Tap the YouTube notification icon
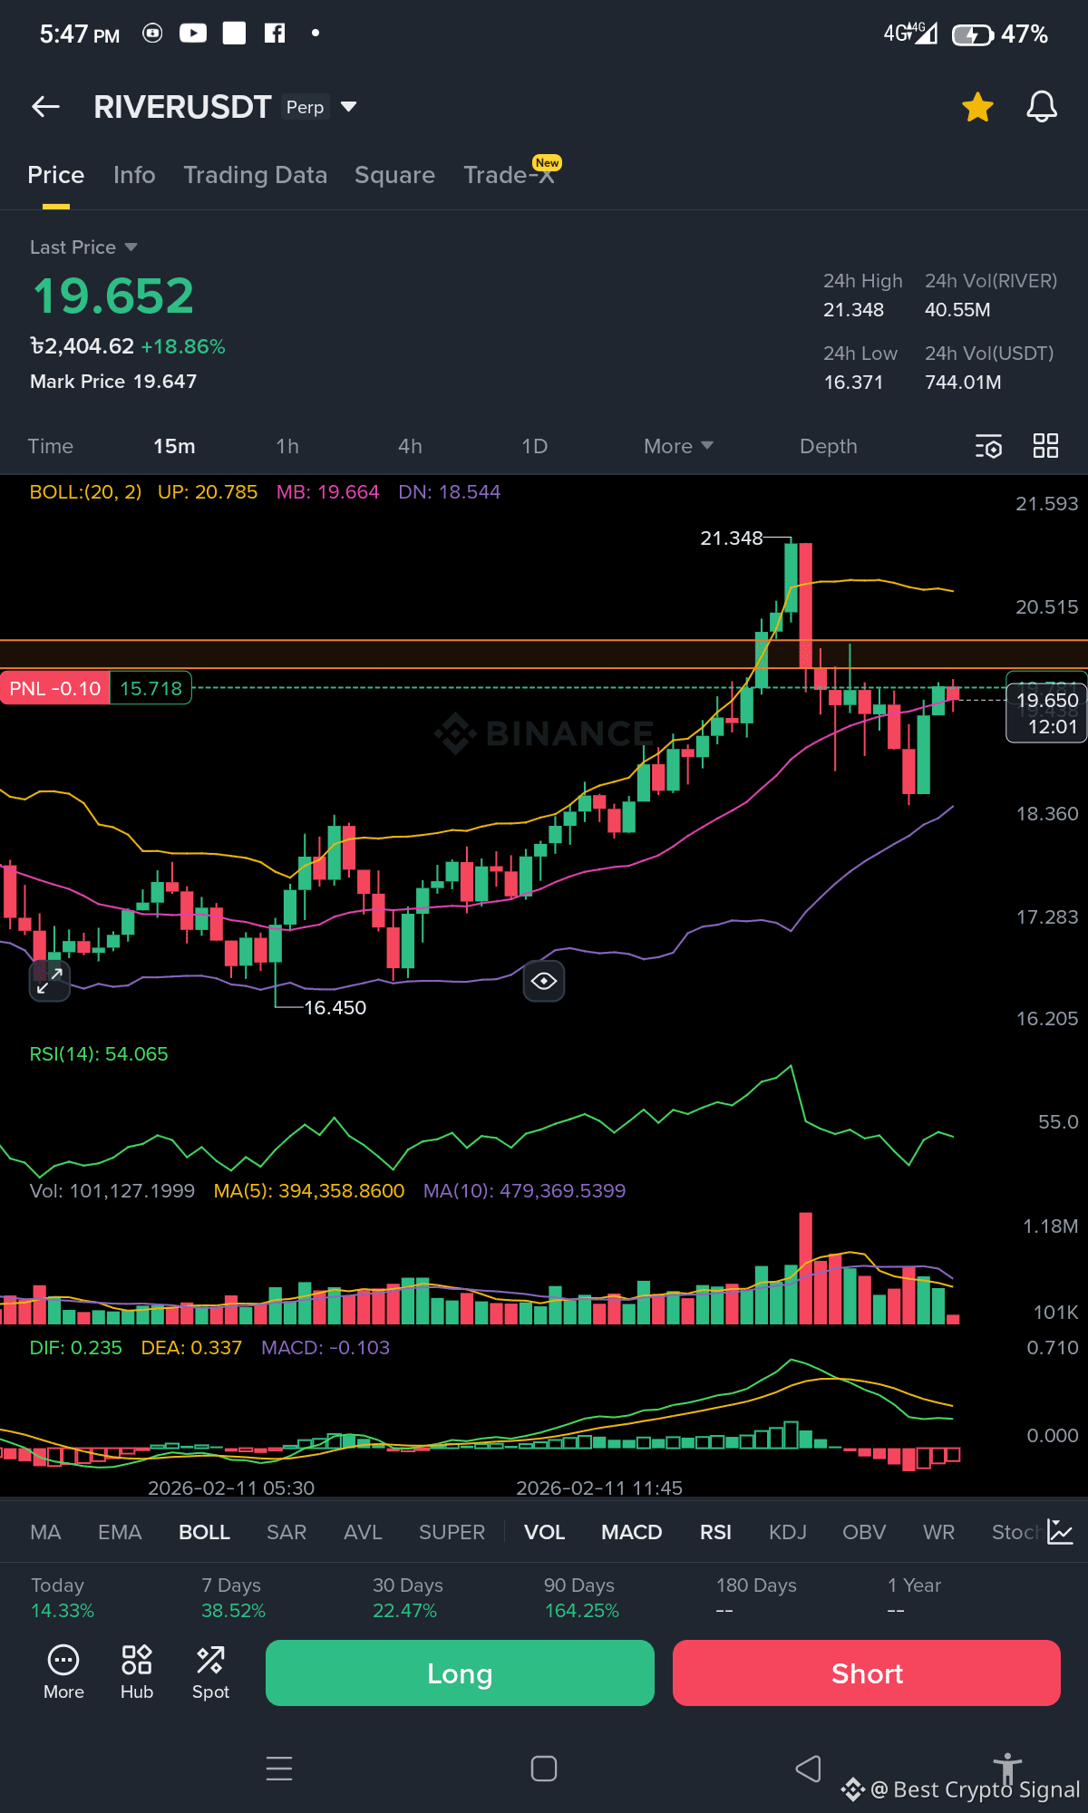 193,34
